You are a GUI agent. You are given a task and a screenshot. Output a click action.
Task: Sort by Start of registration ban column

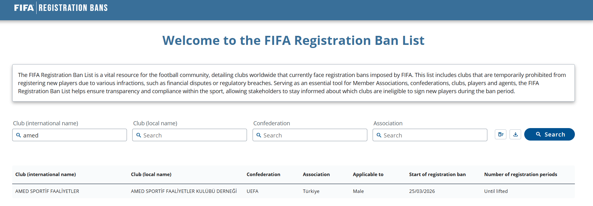click(437, 175)
